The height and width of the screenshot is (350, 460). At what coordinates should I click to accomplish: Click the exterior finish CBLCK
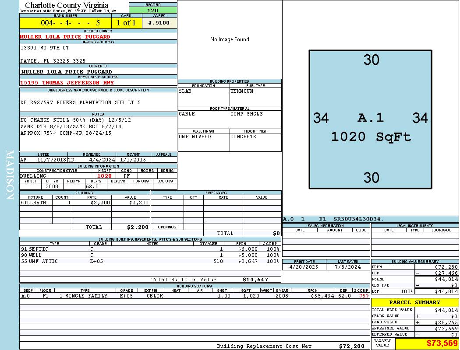pyautogui.click(x=155, y=296)
